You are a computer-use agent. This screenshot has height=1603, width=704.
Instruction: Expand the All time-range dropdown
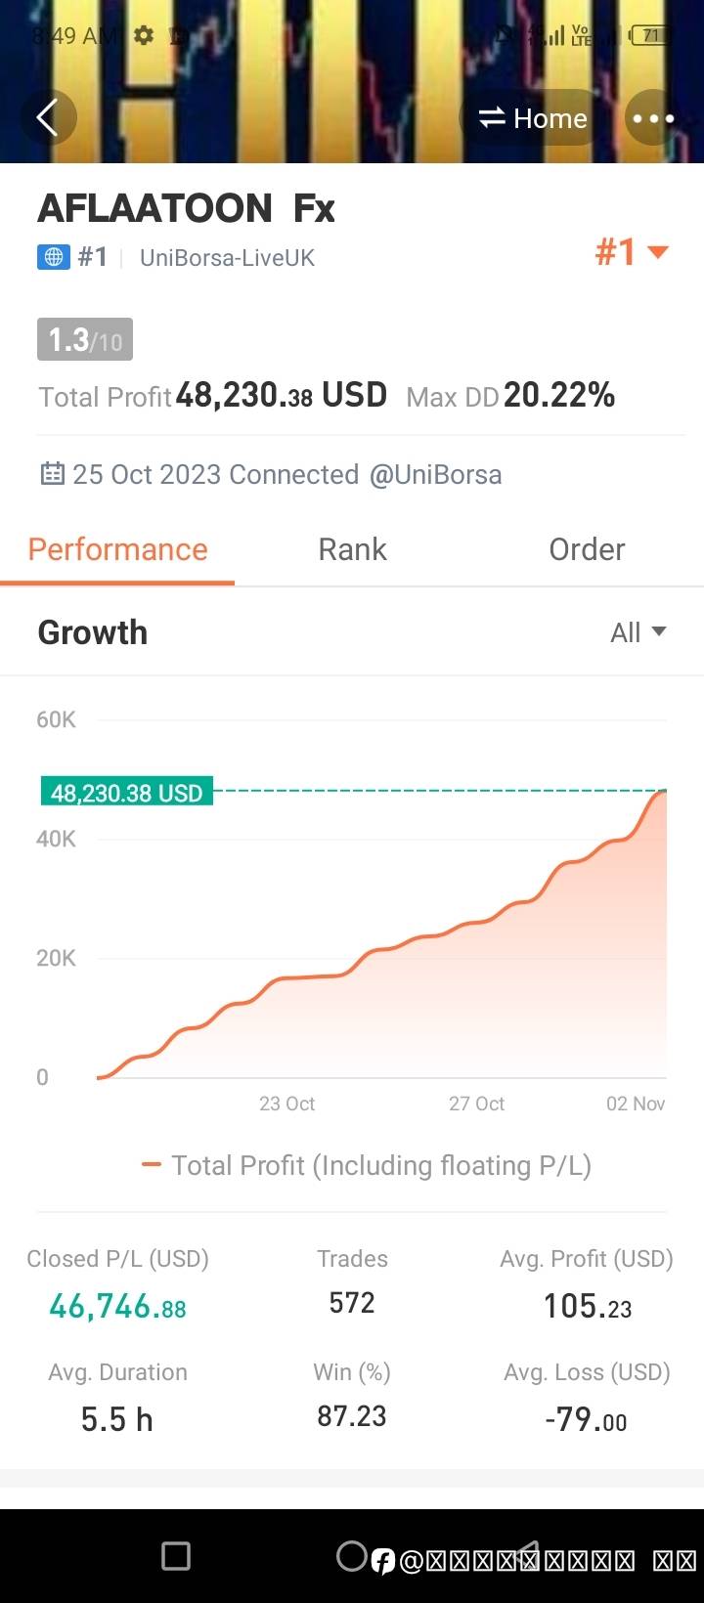(638, 632)
